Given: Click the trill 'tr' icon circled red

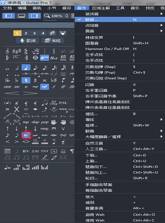Looking at the screenshot, I should point(26,135).
